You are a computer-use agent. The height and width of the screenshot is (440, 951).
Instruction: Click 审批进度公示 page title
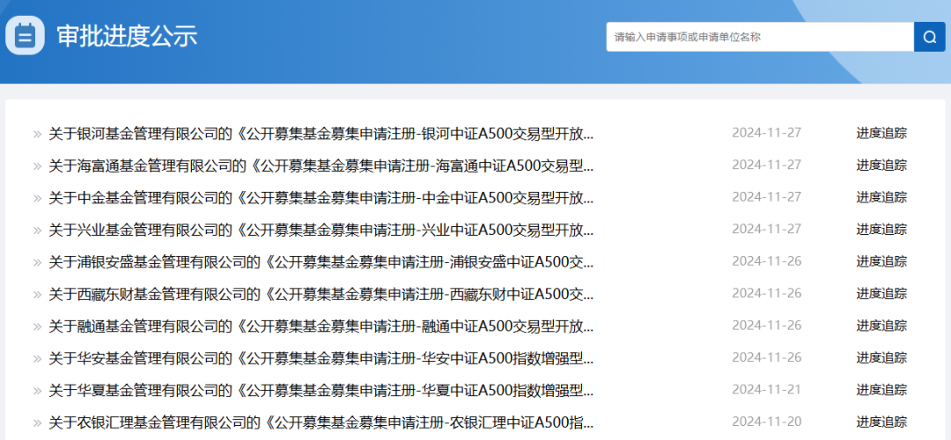(127, 36)
